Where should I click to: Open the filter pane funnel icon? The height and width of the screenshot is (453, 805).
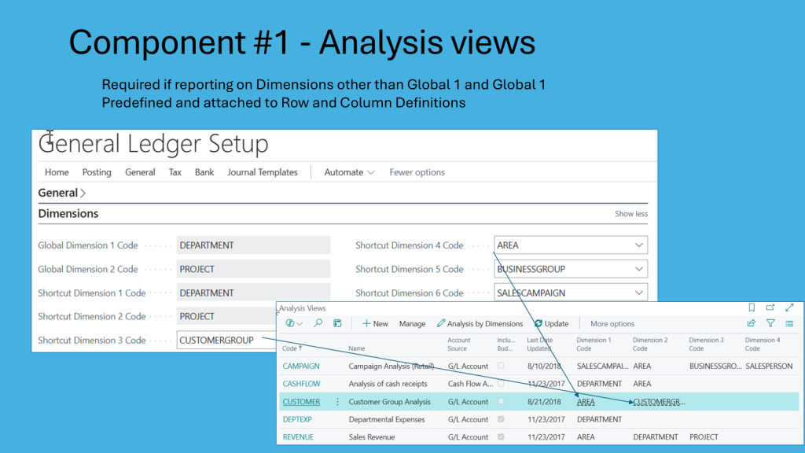coord(770,323)
